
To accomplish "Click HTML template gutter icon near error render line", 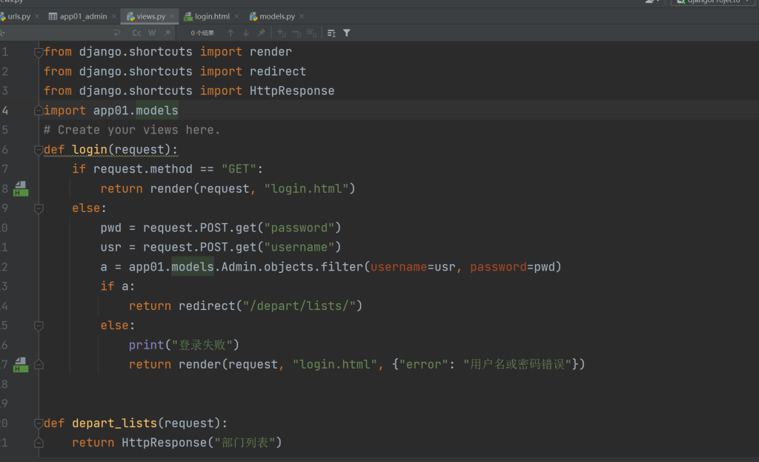I will tap(21, 364).
